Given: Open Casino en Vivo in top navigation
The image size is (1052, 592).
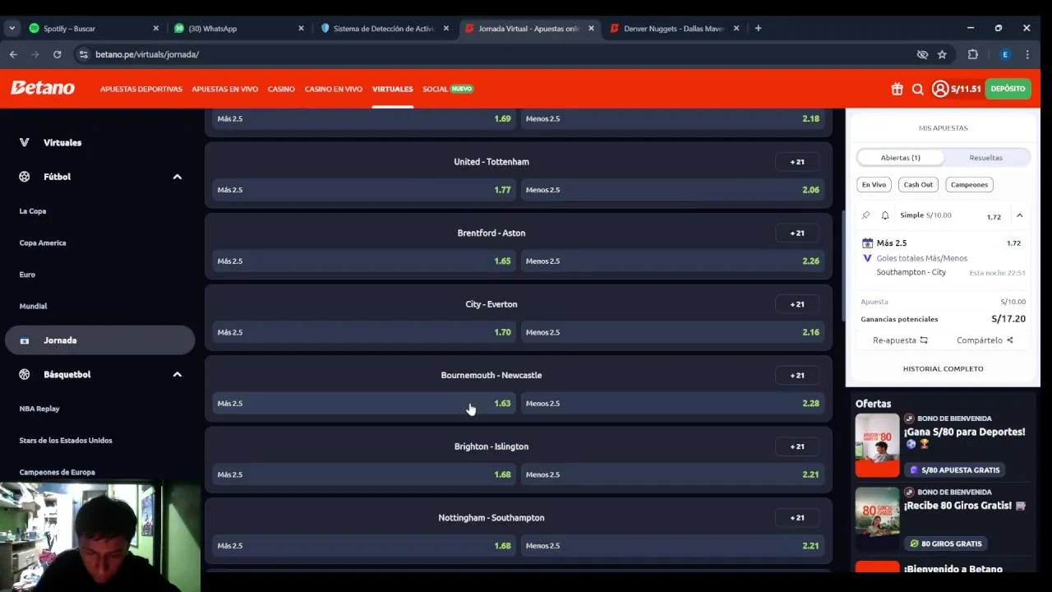Looking at the screenshot, I should pyautogui.click(x=334, y=89).
